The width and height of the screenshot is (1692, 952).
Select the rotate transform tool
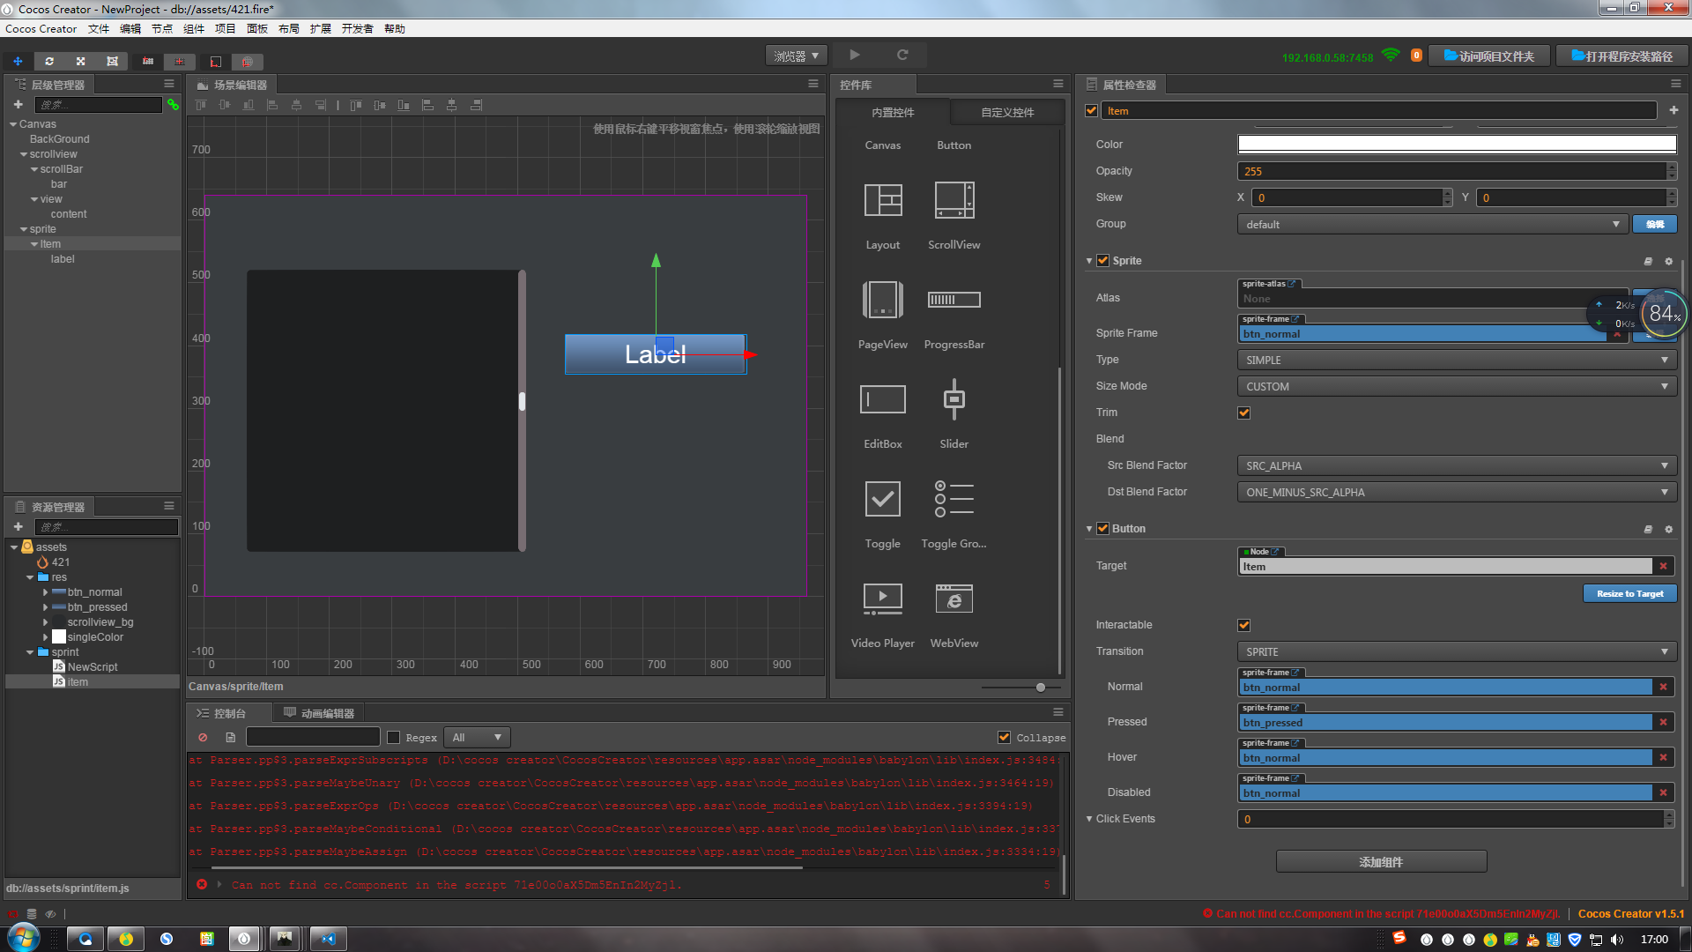49,62
